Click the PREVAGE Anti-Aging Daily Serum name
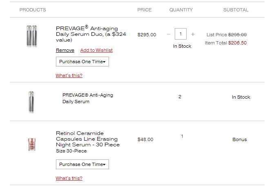Screen dimensions: 276x190 88,98
